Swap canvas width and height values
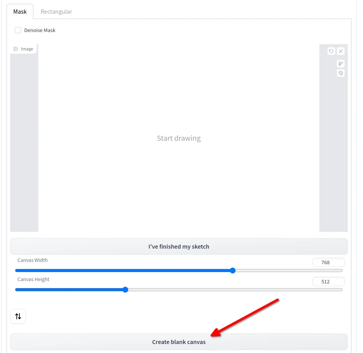The image size is (363, 353). point(18,316)
